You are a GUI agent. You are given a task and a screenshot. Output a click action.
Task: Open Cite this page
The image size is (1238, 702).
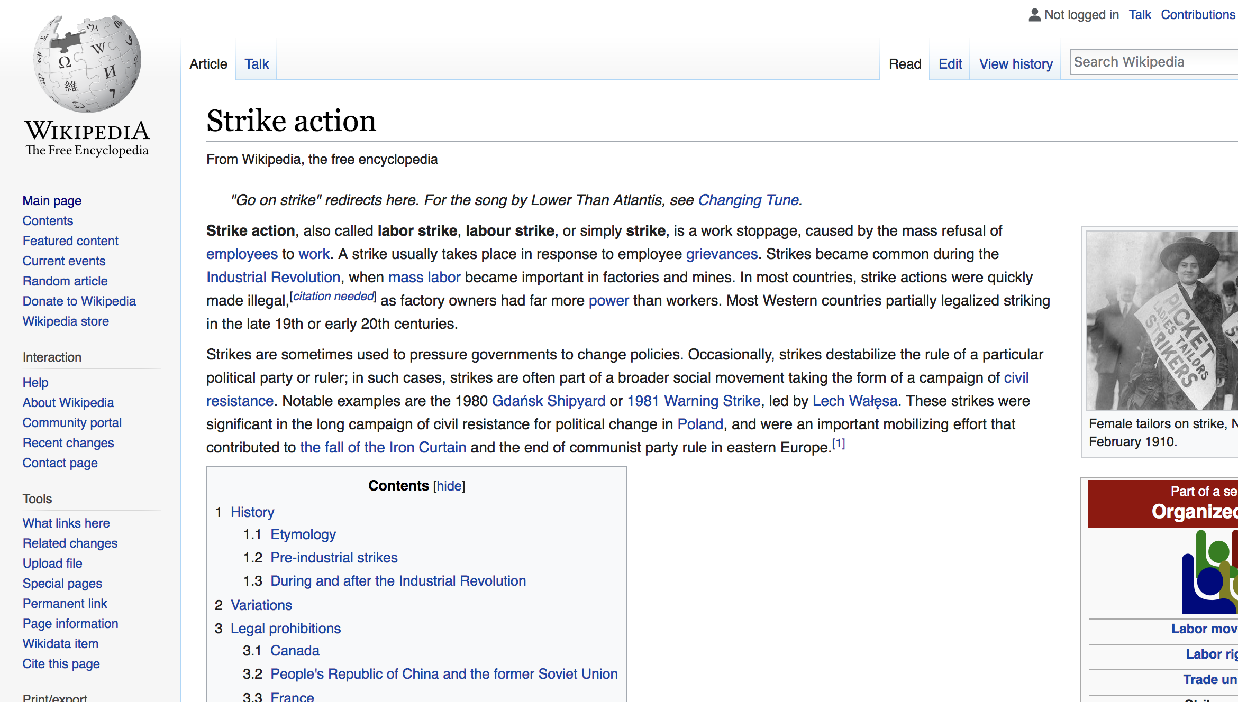pos(61,664)
